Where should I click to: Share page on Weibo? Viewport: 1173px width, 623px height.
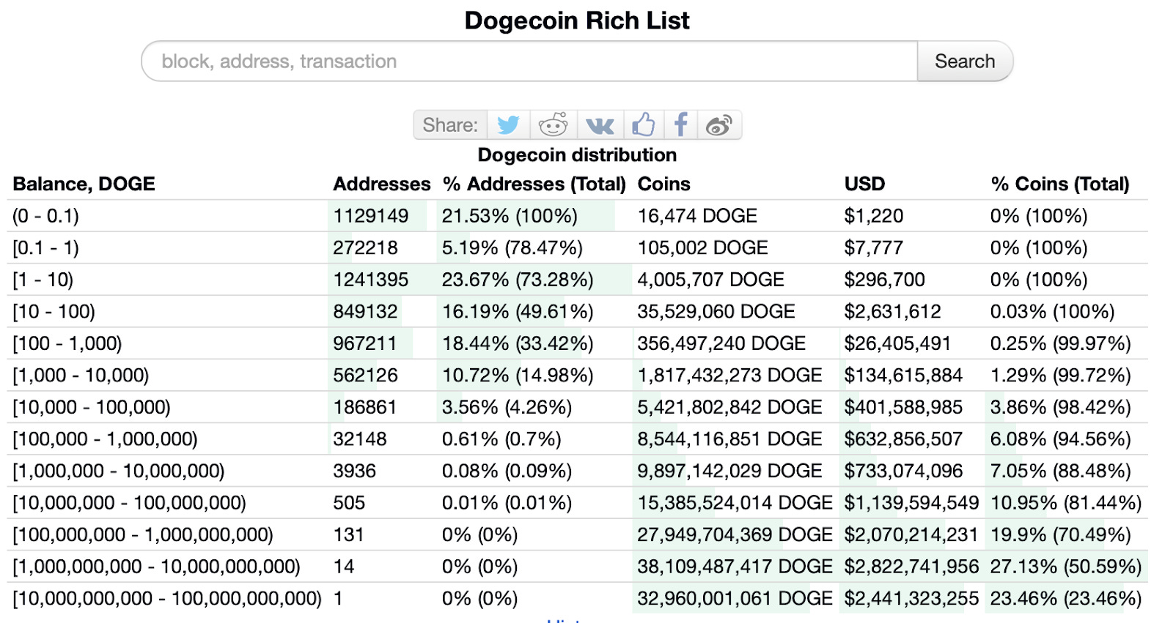[719, 125]
